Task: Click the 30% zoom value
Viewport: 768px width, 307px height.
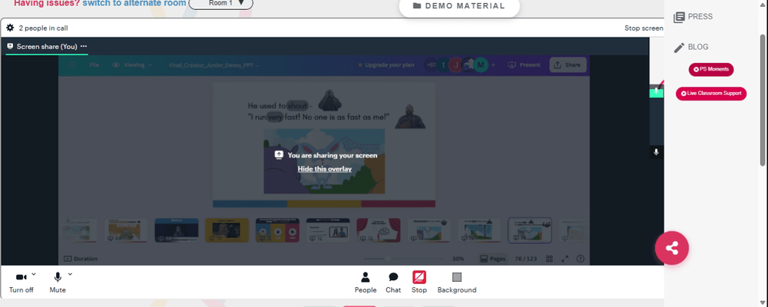Action: click(458, 259)
